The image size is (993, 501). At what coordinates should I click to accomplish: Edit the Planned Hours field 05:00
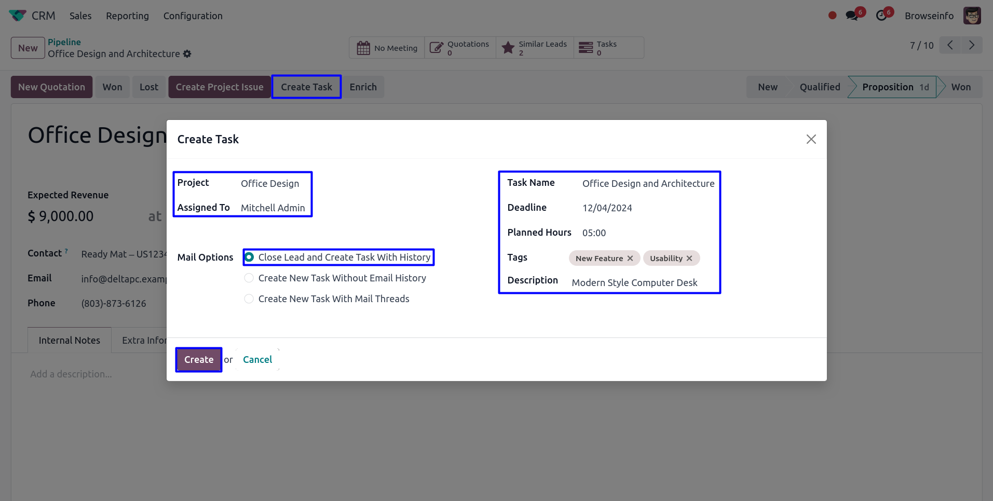pyautogui.click(x=594, y=233)
